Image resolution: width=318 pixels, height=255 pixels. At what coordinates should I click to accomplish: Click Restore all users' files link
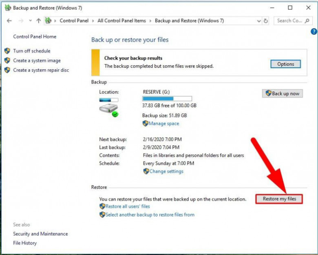pos(128,206)
